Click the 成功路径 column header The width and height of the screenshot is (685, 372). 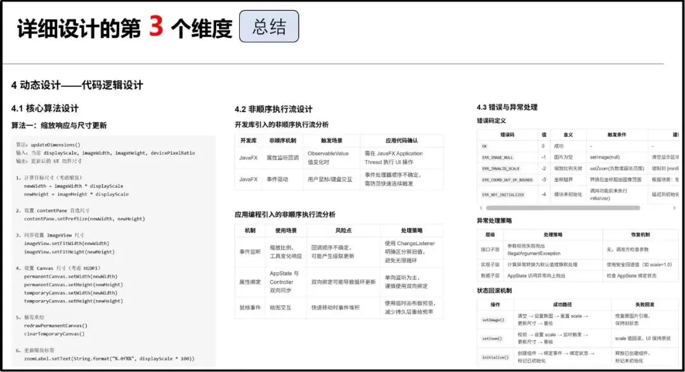(x=562, y=304)
